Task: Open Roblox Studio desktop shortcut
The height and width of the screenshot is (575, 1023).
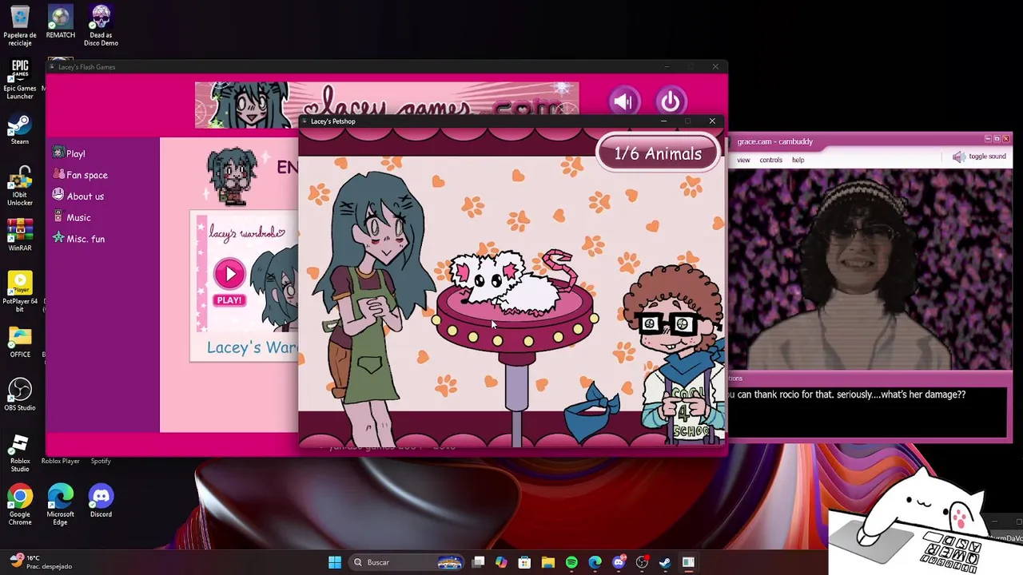Action: pos(20,451)
